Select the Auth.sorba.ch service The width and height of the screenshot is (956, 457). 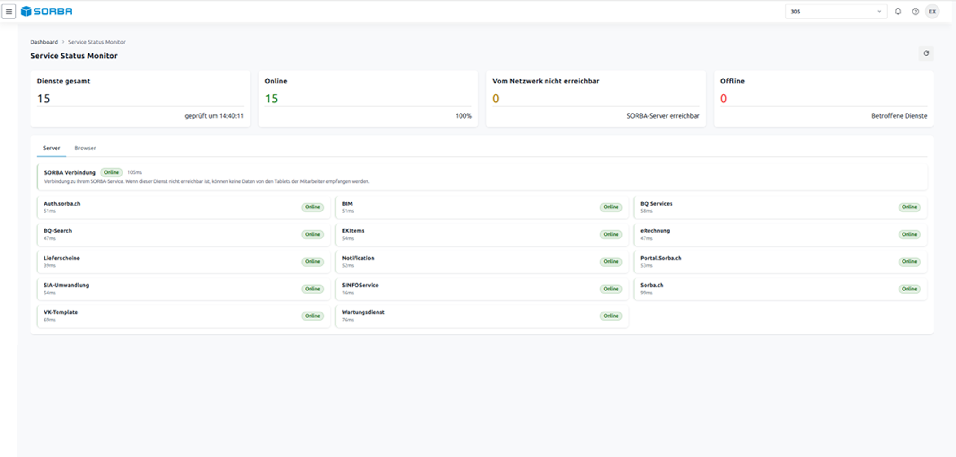click(x=184, y=207)
